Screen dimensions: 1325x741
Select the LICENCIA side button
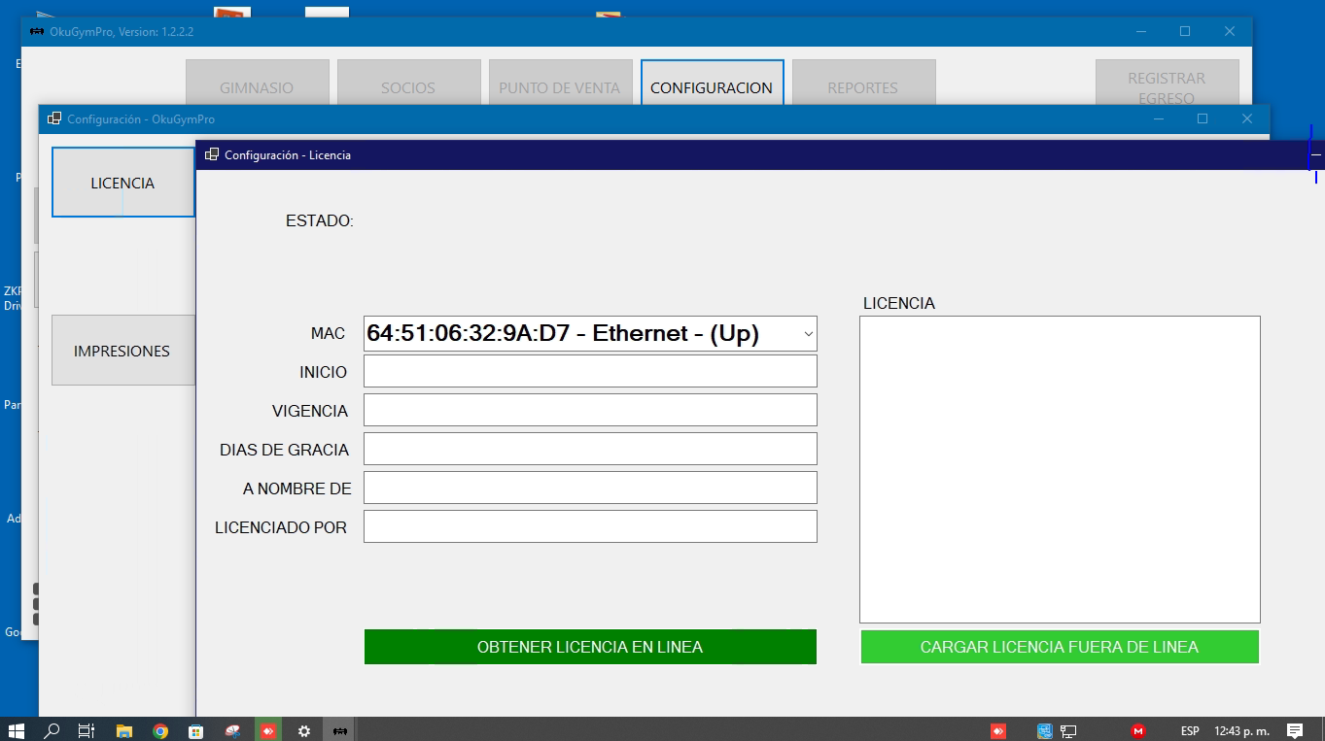pos(122,183)
